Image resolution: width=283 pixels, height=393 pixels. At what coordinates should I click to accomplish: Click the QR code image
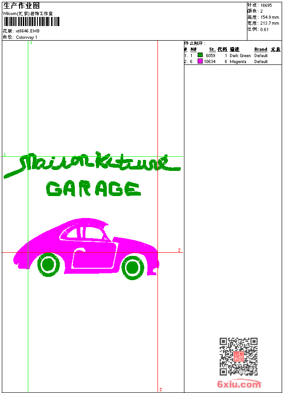click(x=238, y=356)
